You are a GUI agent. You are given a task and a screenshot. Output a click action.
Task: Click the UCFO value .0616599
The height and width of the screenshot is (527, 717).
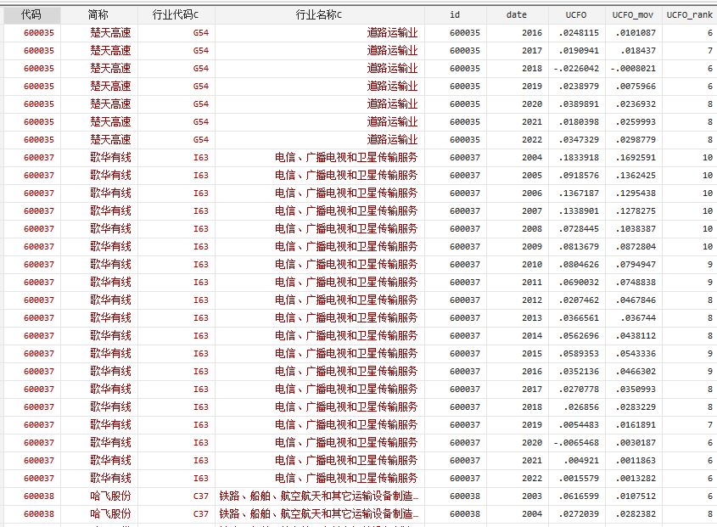coord(579,496)
